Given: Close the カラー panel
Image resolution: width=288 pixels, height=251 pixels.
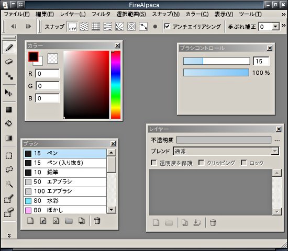Looking at the screenshot, I should pos(117,45).
